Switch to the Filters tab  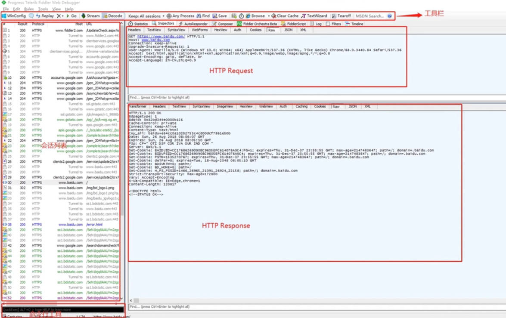[333, 24]
